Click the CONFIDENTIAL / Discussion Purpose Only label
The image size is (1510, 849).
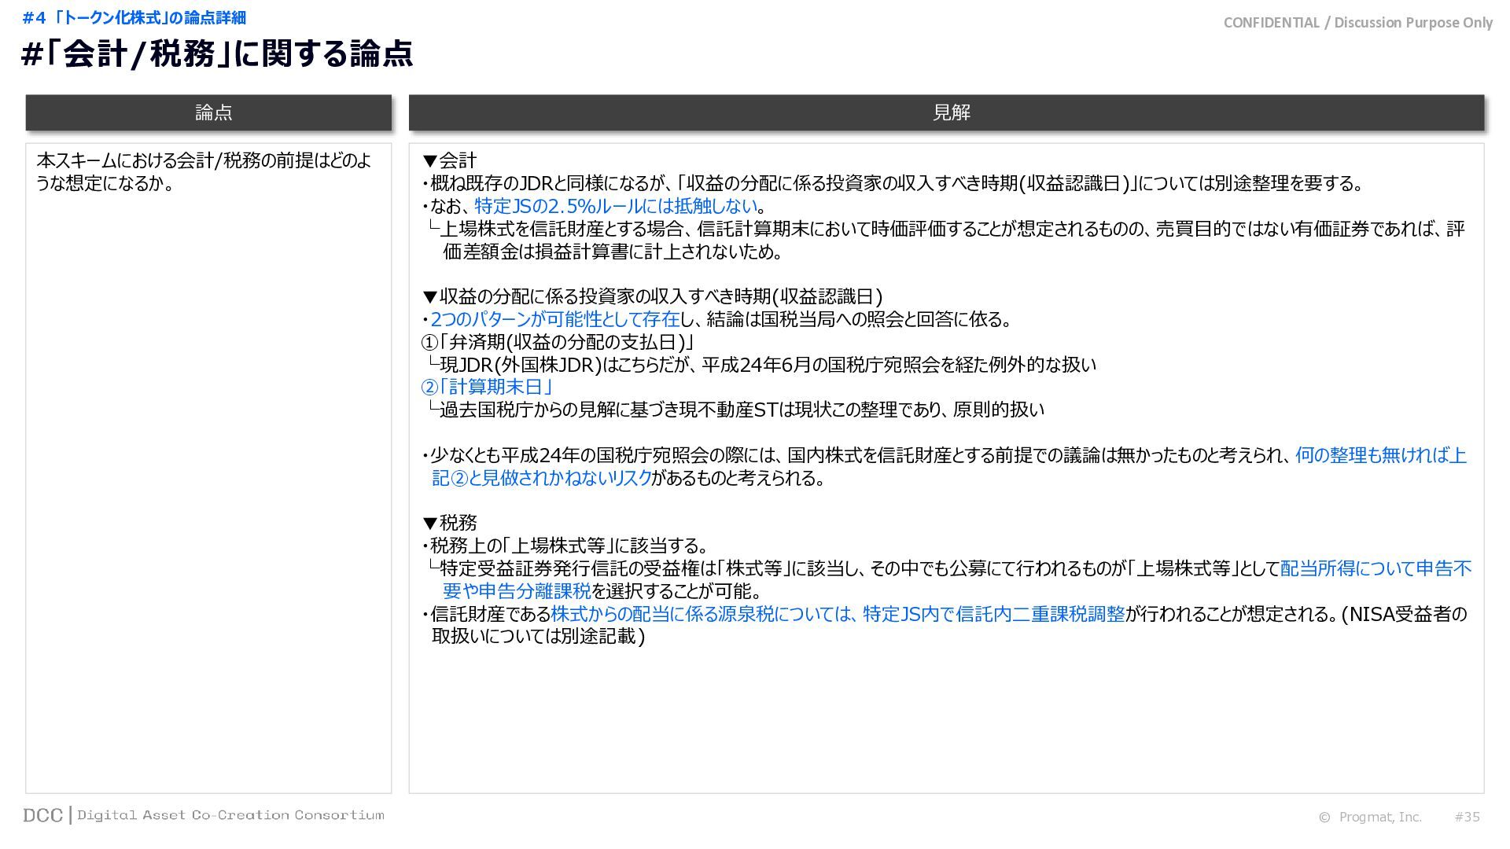tap(1357, 23)
